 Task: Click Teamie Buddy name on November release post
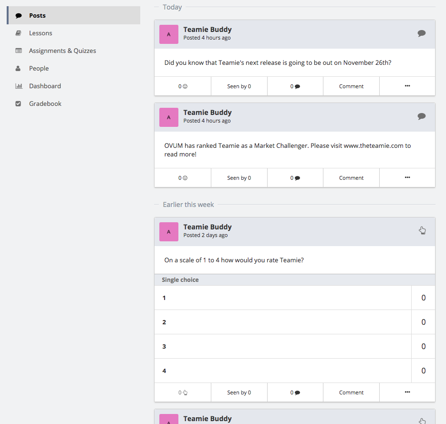tap(207, 30)
